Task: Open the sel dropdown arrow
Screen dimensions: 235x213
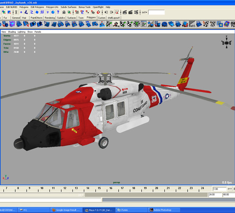Action: 146,13
